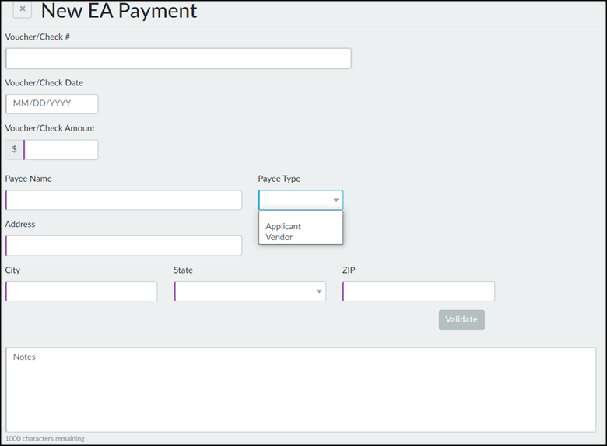The width and height of the screenshot is (607, 446).
Task: Click inside the Notes text area
Action: tap(301, 390)
